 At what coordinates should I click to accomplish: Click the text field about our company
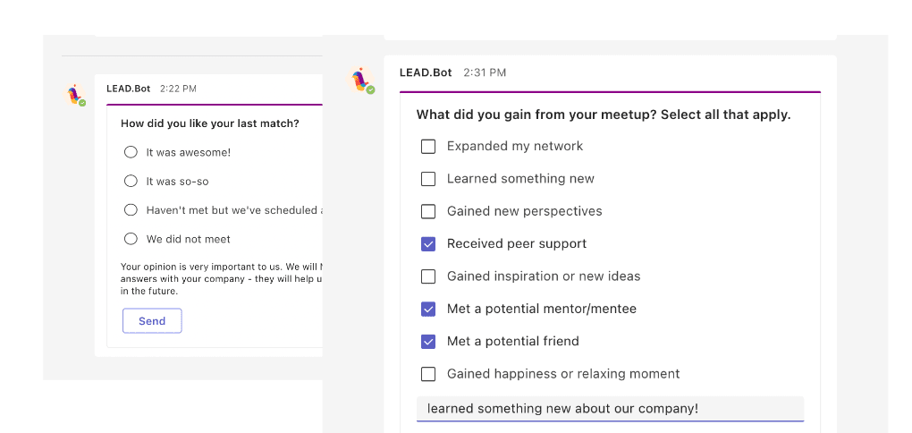point(610,409)
